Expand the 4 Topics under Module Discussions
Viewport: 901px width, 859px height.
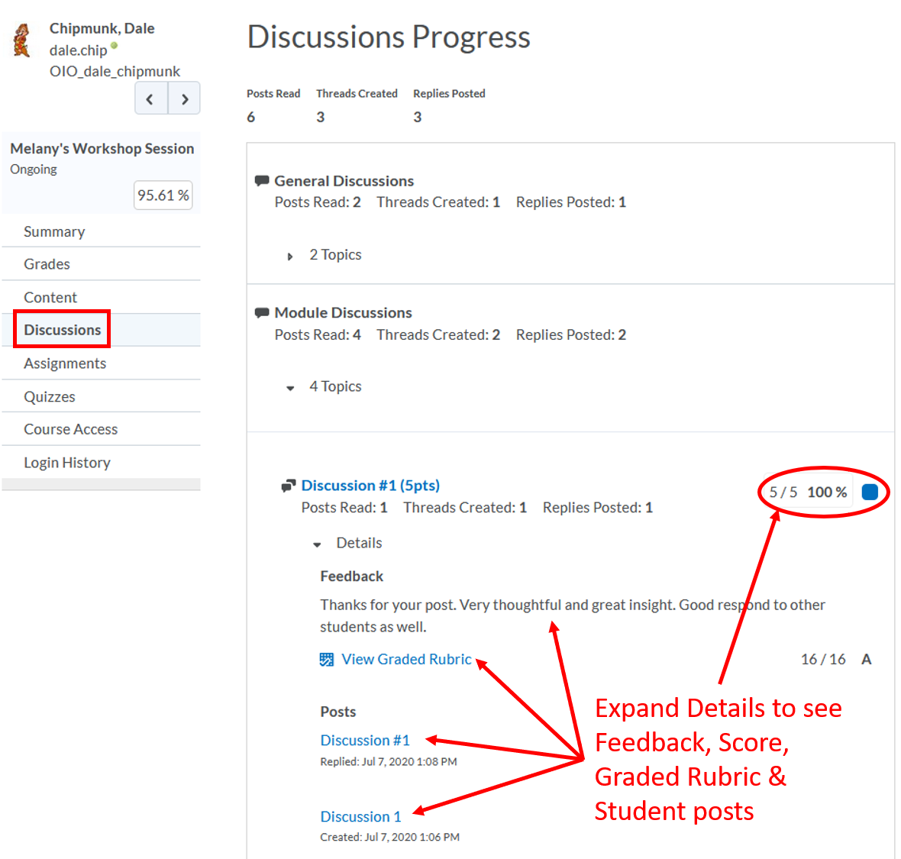pyautogui.click(x=290, y=388)
